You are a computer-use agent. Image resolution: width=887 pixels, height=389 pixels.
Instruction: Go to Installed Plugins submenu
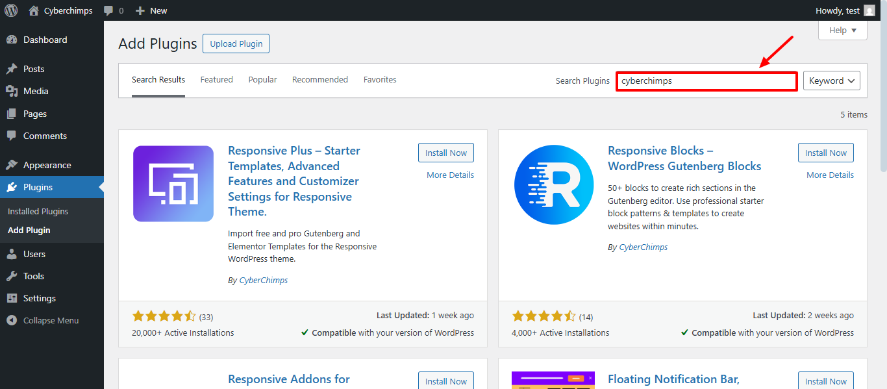click(x=38, y=211)
